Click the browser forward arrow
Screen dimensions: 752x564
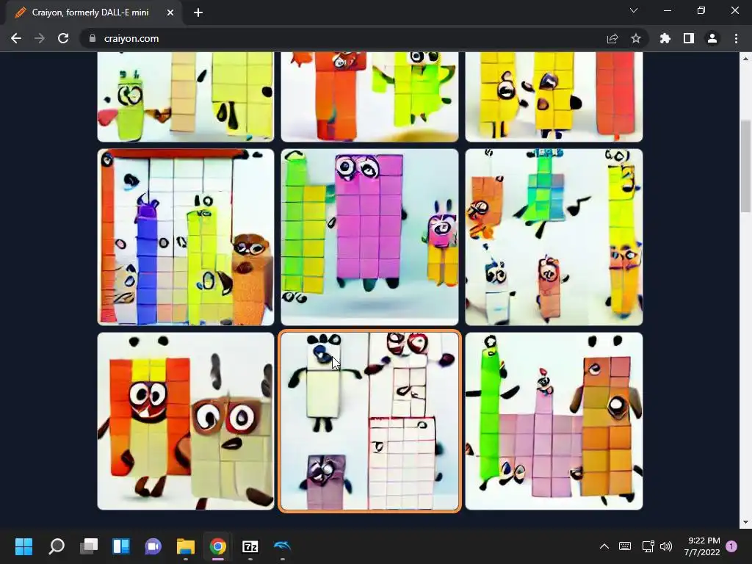click(40, 38)
